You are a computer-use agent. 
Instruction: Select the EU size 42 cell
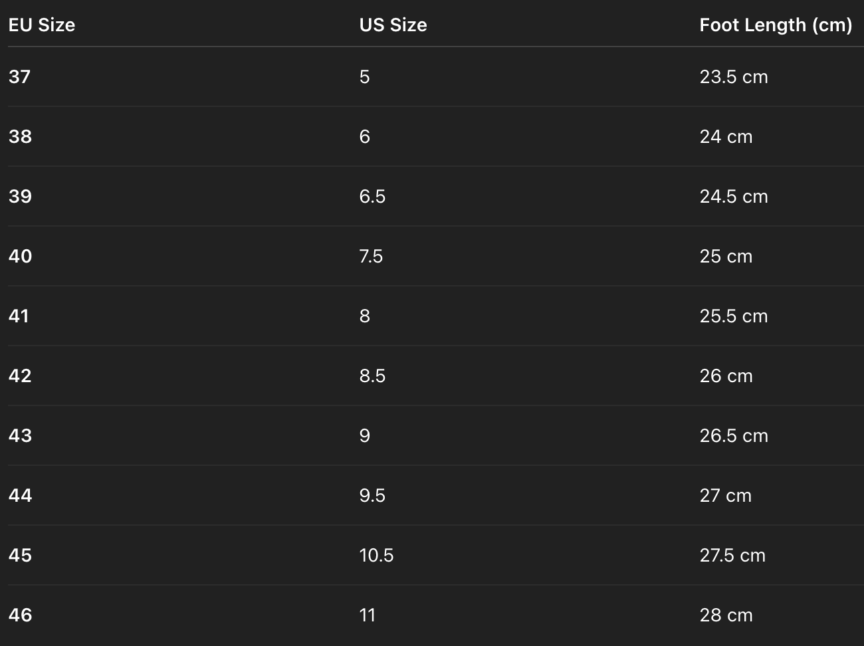click(20, 376)
